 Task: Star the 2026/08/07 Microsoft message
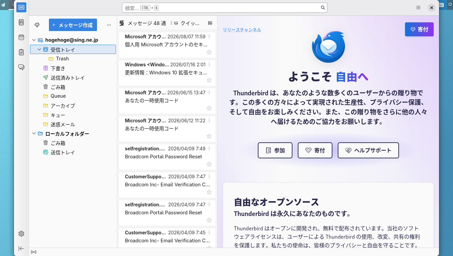tap(209, 52)
